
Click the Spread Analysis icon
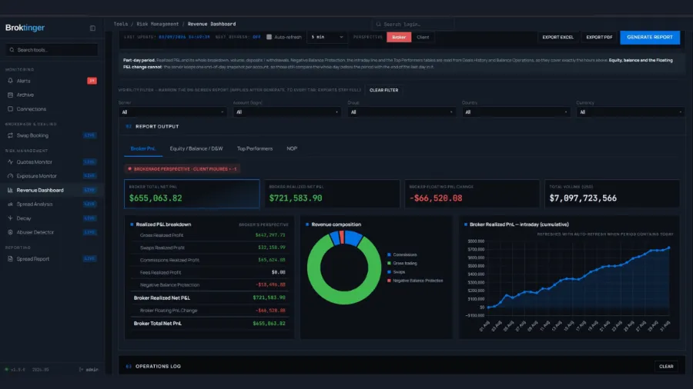coord(10,204)
